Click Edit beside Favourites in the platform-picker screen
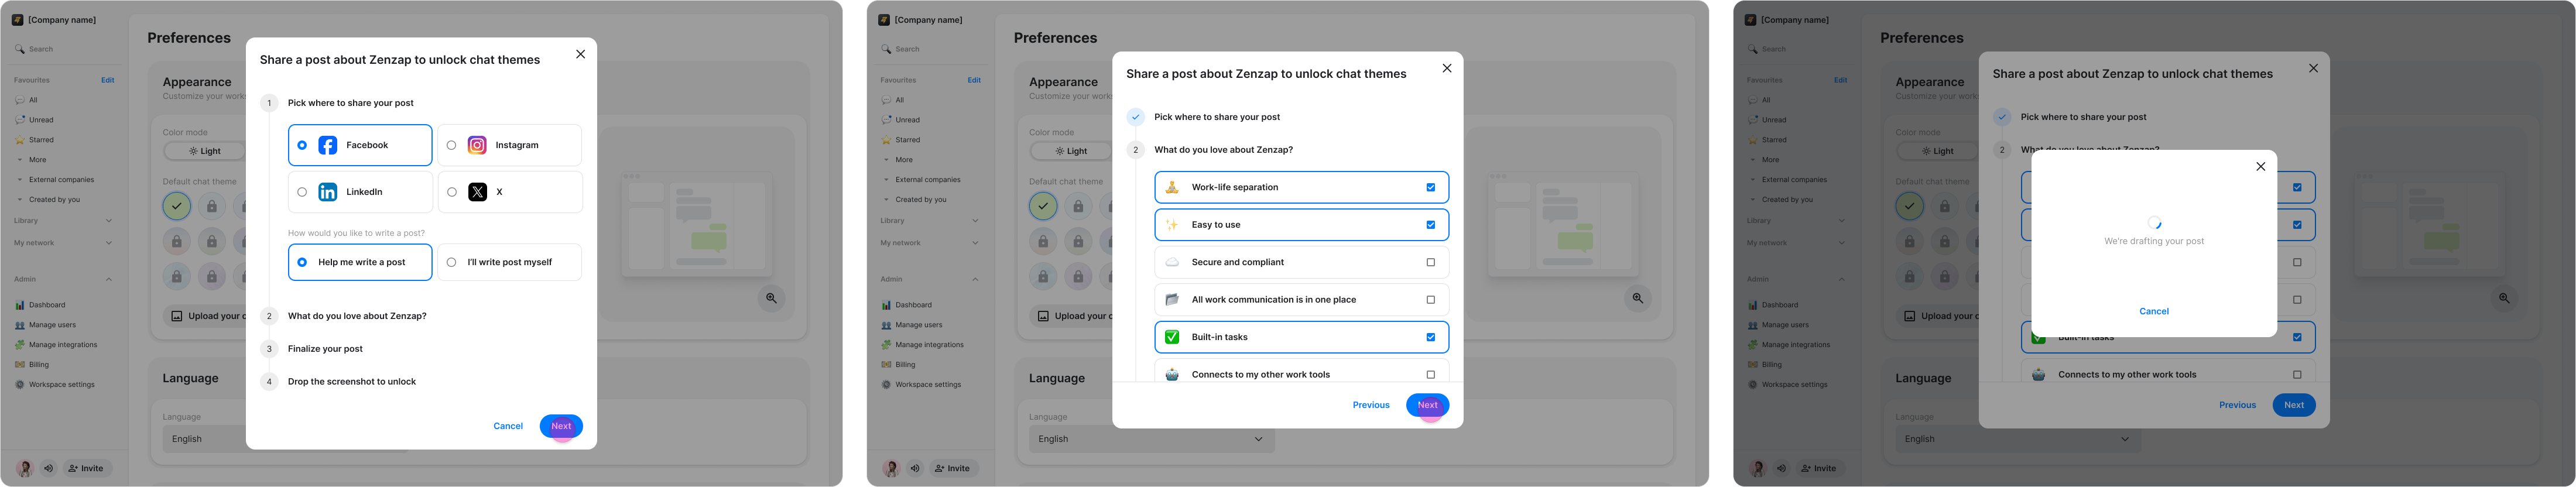This screenshot has height=487, width=2576. click(107, 80)
